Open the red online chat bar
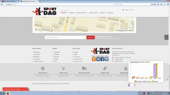170x95 pixels. 16,89
